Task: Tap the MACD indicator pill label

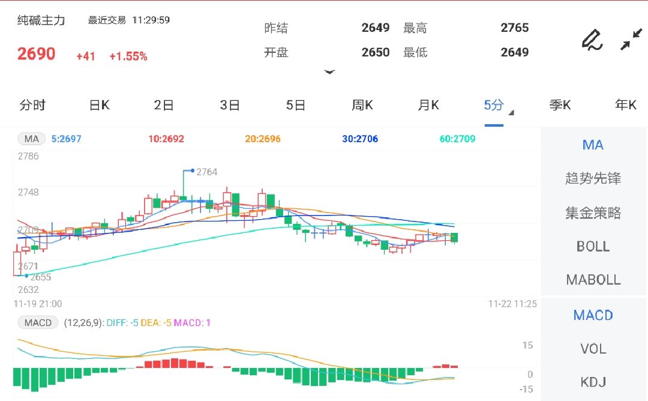Action: click(38, 322)
